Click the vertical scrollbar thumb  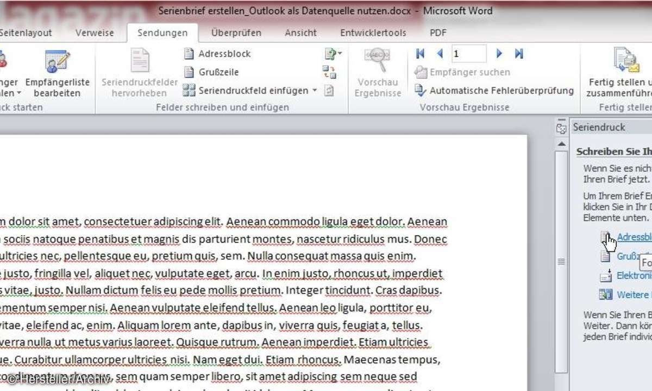click(561, 261)
